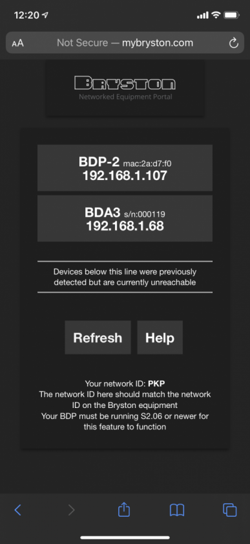Image resolution: width=250 pixels, height=544 pixels.
Task: Select the BDP-2 device at 192.168.1.107
Action: coord(125,168)
